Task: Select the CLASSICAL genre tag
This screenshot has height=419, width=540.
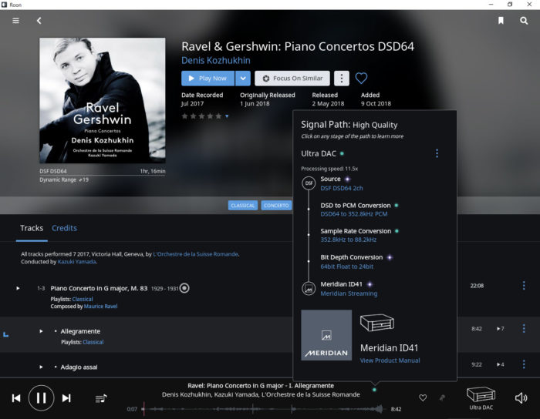Action: (242, 206)
